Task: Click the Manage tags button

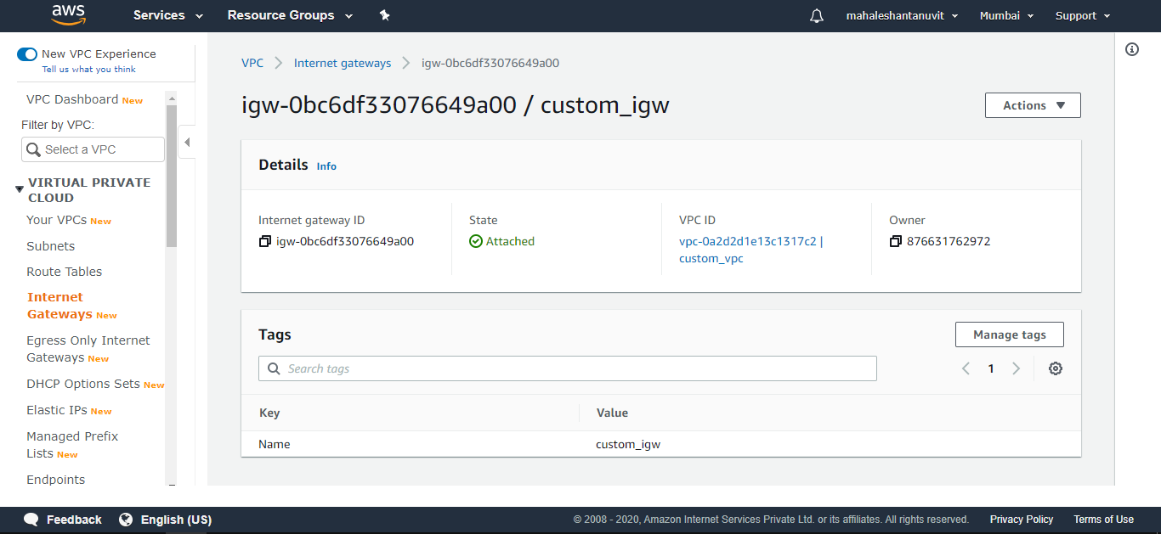Action: pos(1009,334)
